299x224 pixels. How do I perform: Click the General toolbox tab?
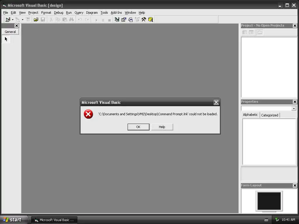tap(10, 32)
